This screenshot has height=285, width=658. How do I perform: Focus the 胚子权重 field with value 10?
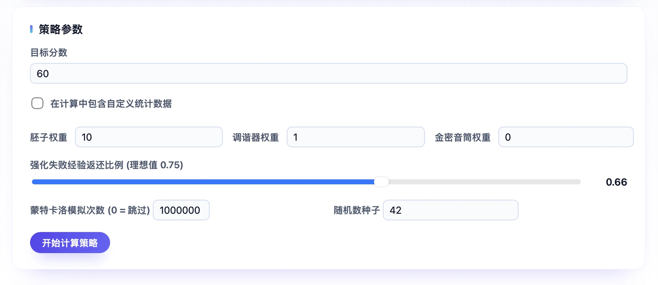pyautogui.click(x=148, y=137)
